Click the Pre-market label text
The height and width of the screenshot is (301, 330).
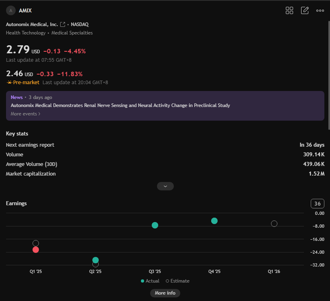pos(26,82)
